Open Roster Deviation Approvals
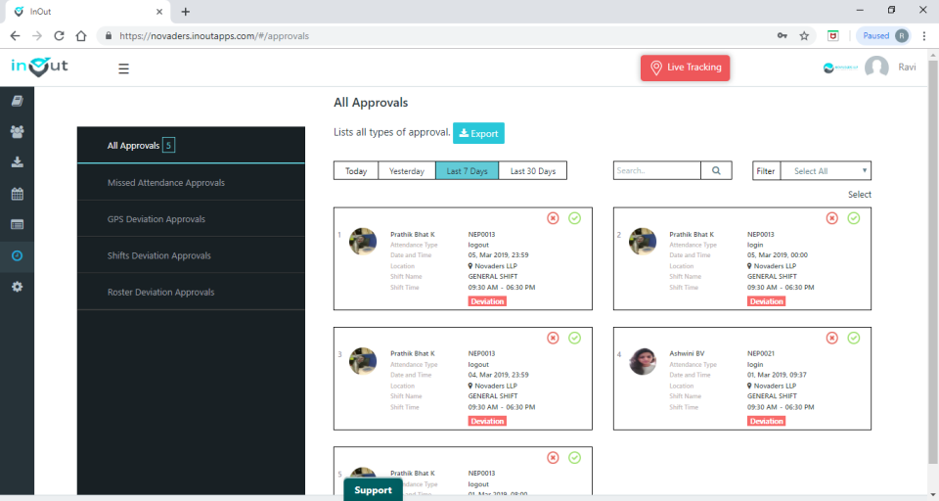Screen dimensions: 939x501 pyautogui.click(x=191, y=292)
